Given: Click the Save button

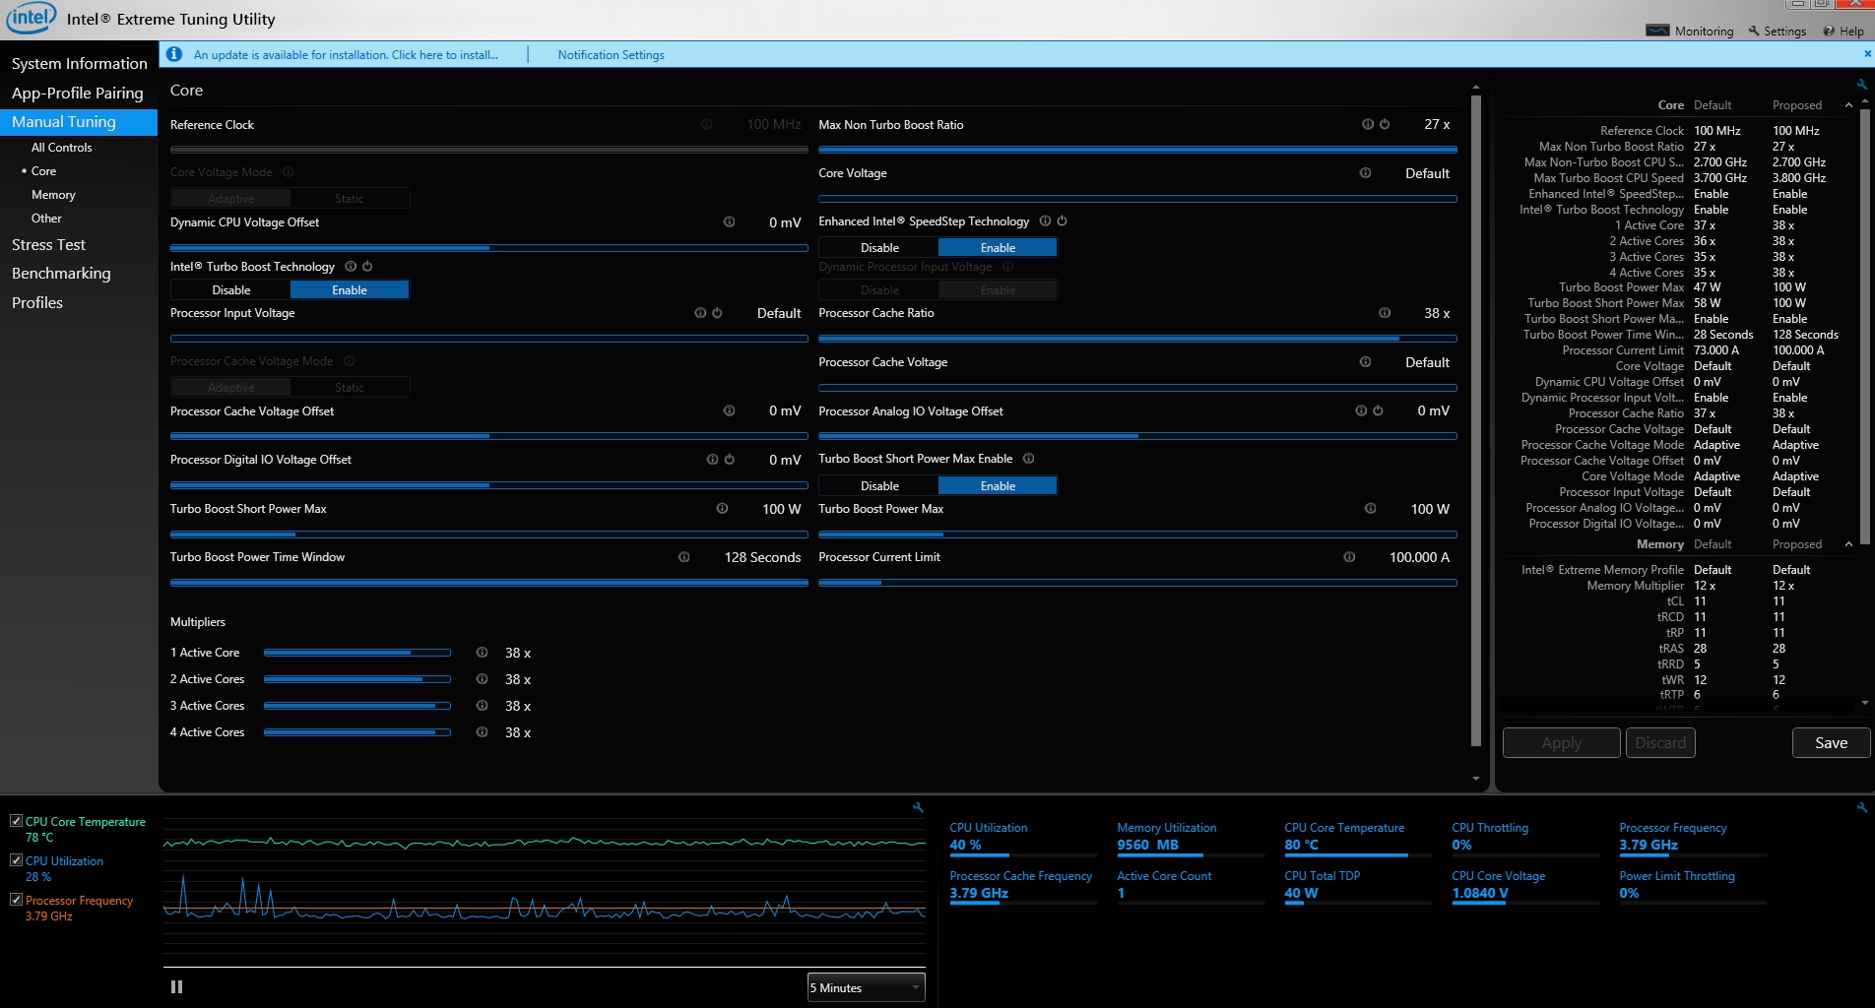Looking at the screenshot, I should point(1831,743).
